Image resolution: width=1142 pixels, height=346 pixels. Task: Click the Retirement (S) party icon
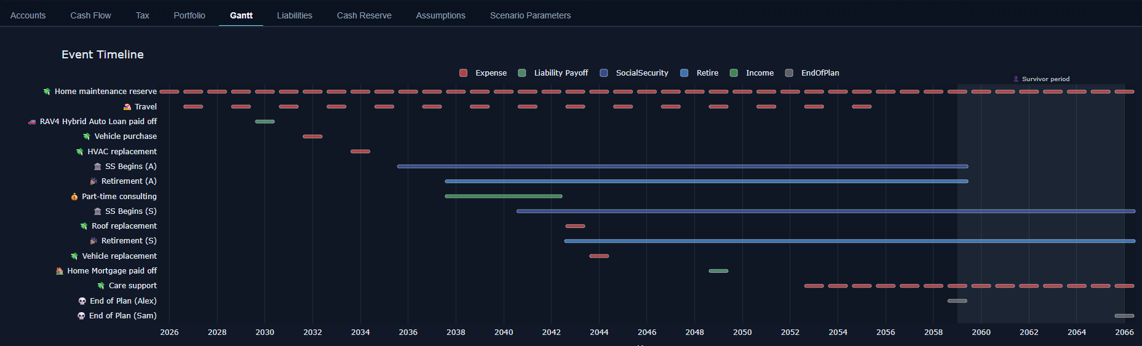tap(93, 241)
